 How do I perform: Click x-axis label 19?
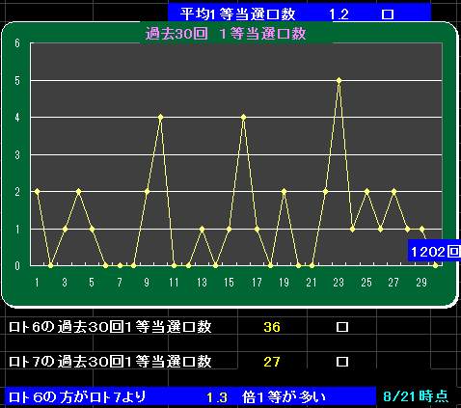click(284, 283)
